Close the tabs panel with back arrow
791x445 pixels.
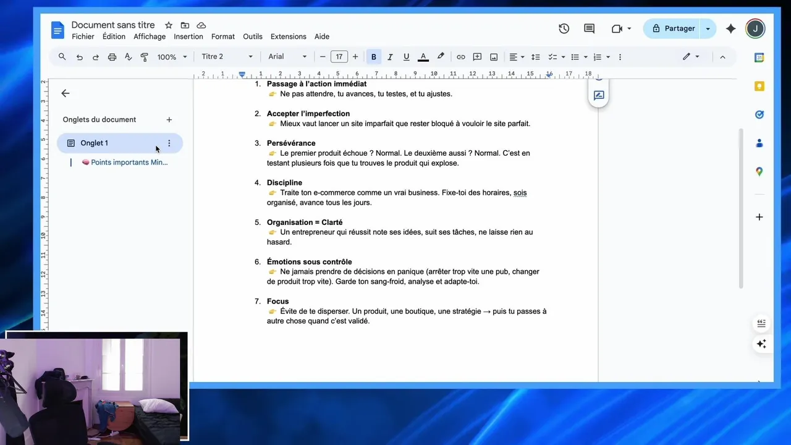click(66, 93)
